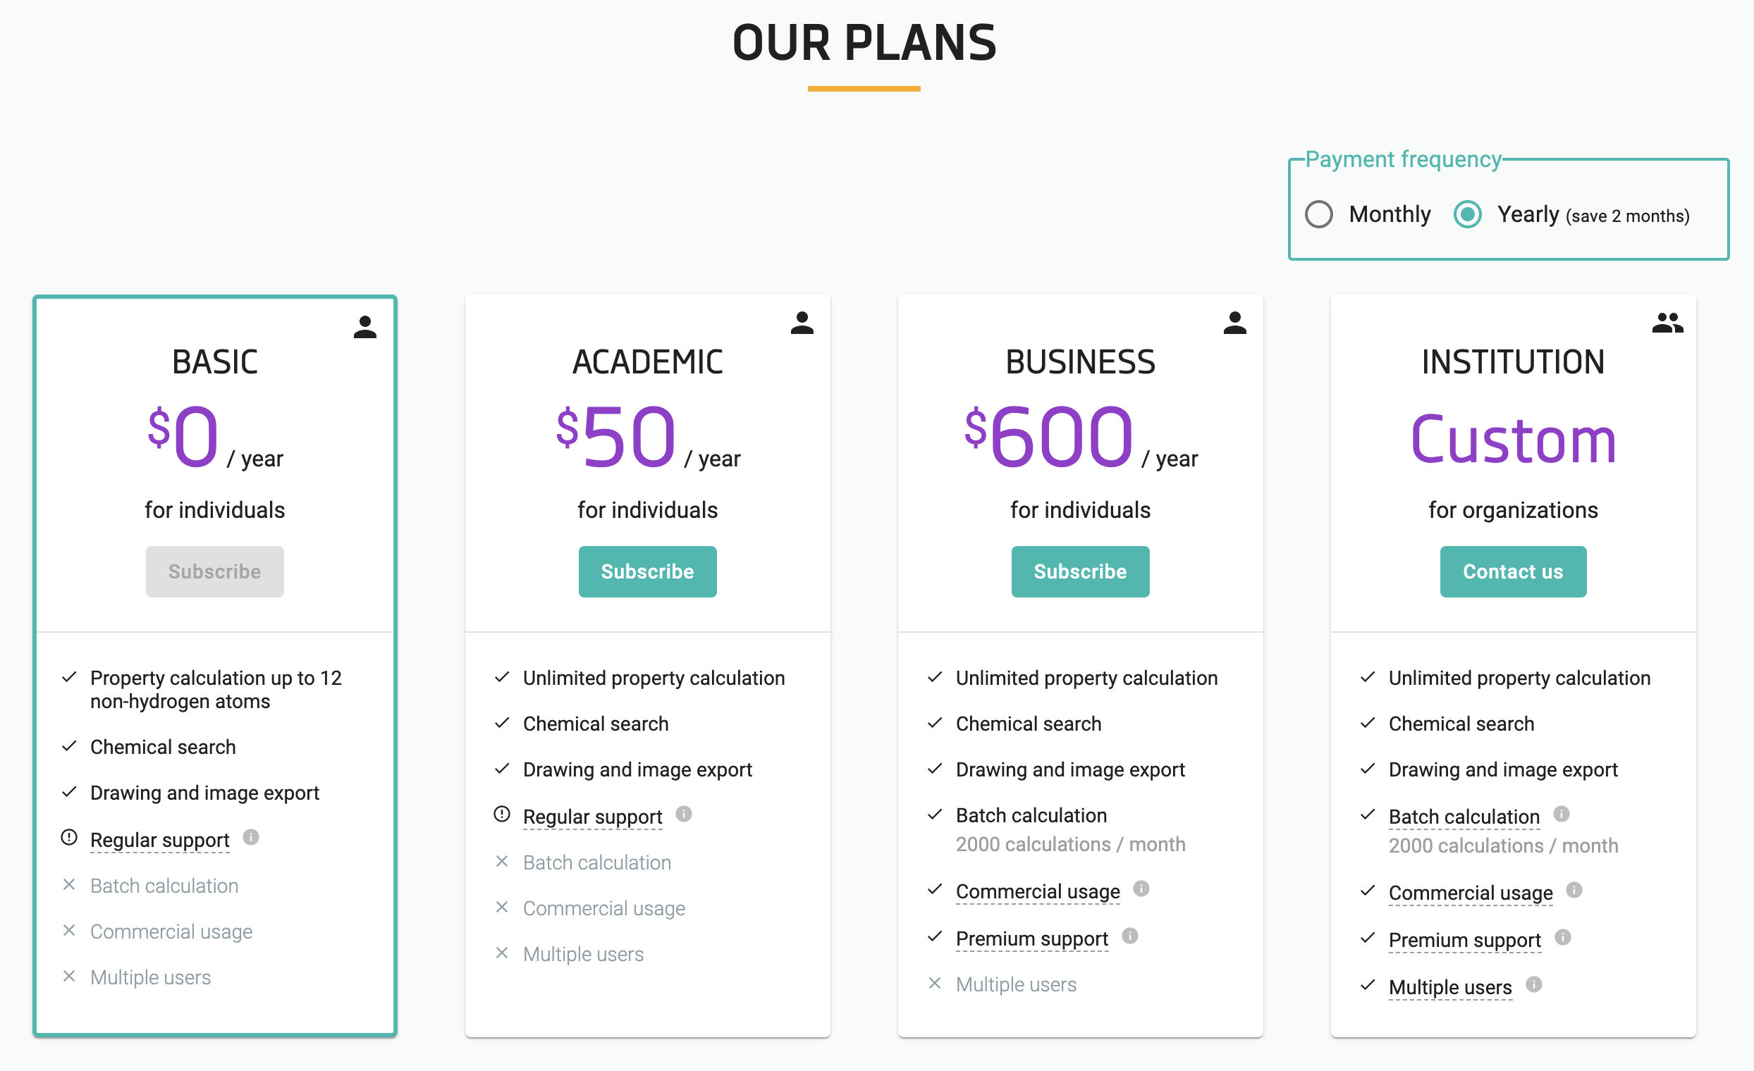Subscribe to the BUSINESS plan

click(1080, 571)
